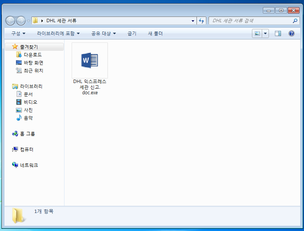Select the Word icon file thumbnail
The width and height of the screenshot is (304, 231).
pyautogui.click(x=90, y=60)
